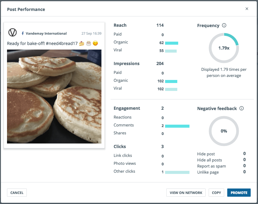Click the Facebook network icon
The width and height of the screenshot is (258, 204).
pos(23,33)
